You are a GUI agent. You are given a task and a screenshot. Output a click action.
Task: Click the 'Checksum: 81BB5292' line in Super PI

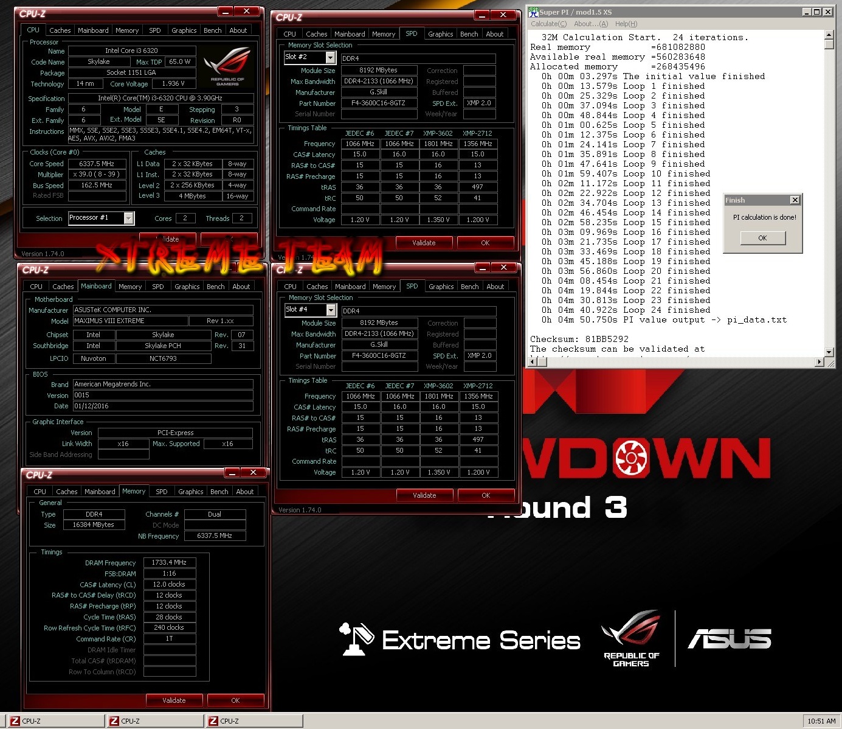[579, 340]
